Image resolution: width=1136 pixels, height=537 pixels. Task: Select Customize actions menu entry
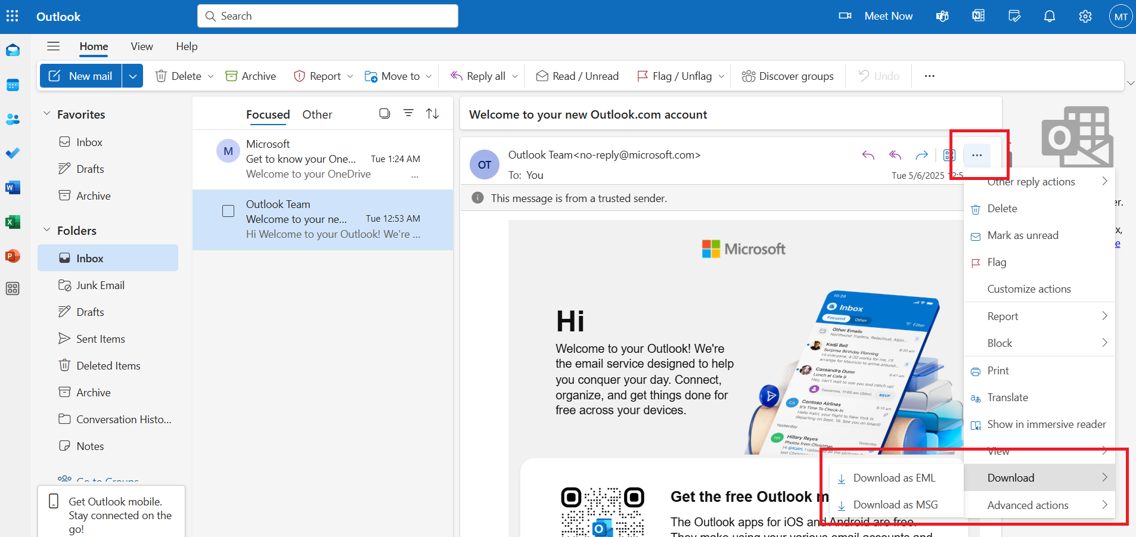pos(1039,289)
